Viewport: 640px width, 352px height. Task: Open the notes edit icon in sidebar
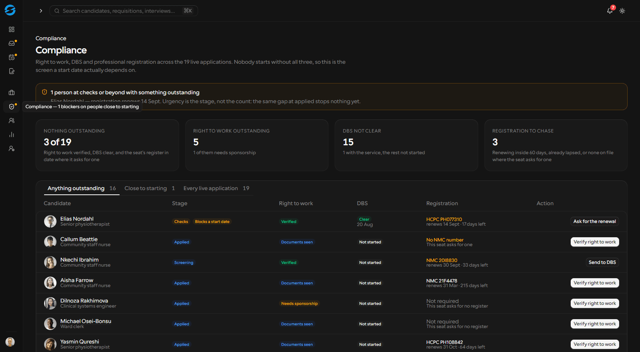[x=12, y=71]
